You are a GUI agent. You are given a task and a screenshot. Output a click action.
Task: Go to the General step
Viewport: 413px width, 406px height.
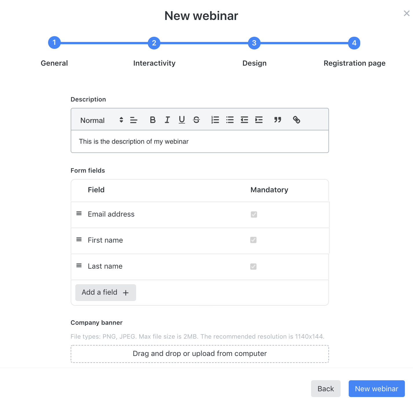pyautogui.click(x=54, y=43)
